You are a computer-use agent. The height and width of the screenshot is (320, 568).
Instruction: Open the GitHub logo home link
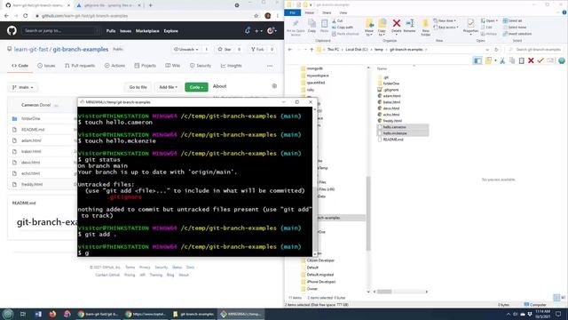pos(12,31)
